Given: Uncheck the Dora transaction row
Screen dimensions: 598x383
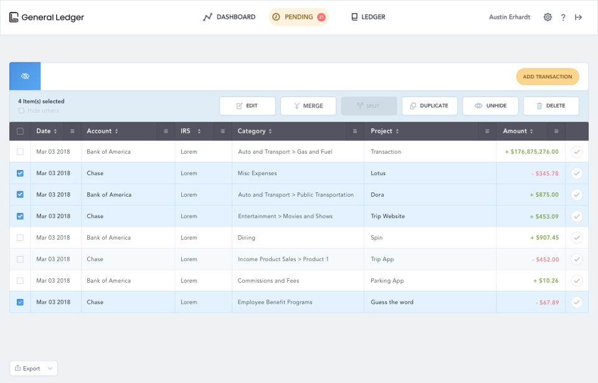Looking at the screenshot, I should click(x=20, y=195).
